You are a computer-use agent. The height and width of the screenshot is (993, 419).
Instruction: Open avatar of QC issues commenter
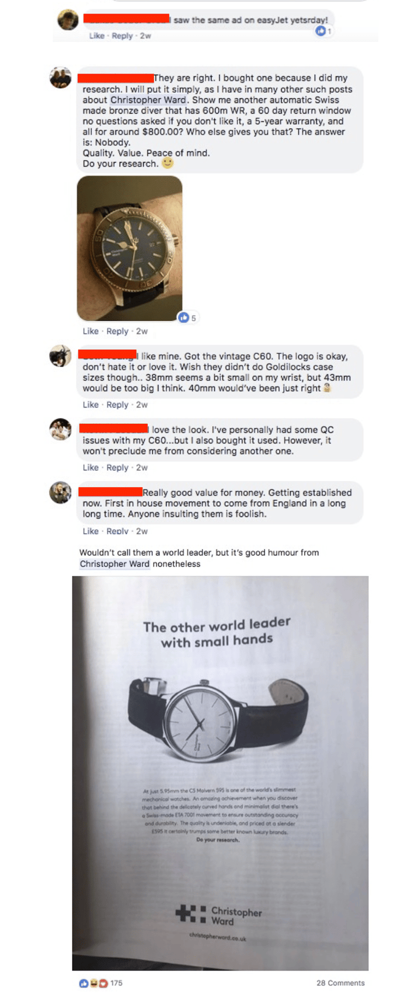coord(61,429)
